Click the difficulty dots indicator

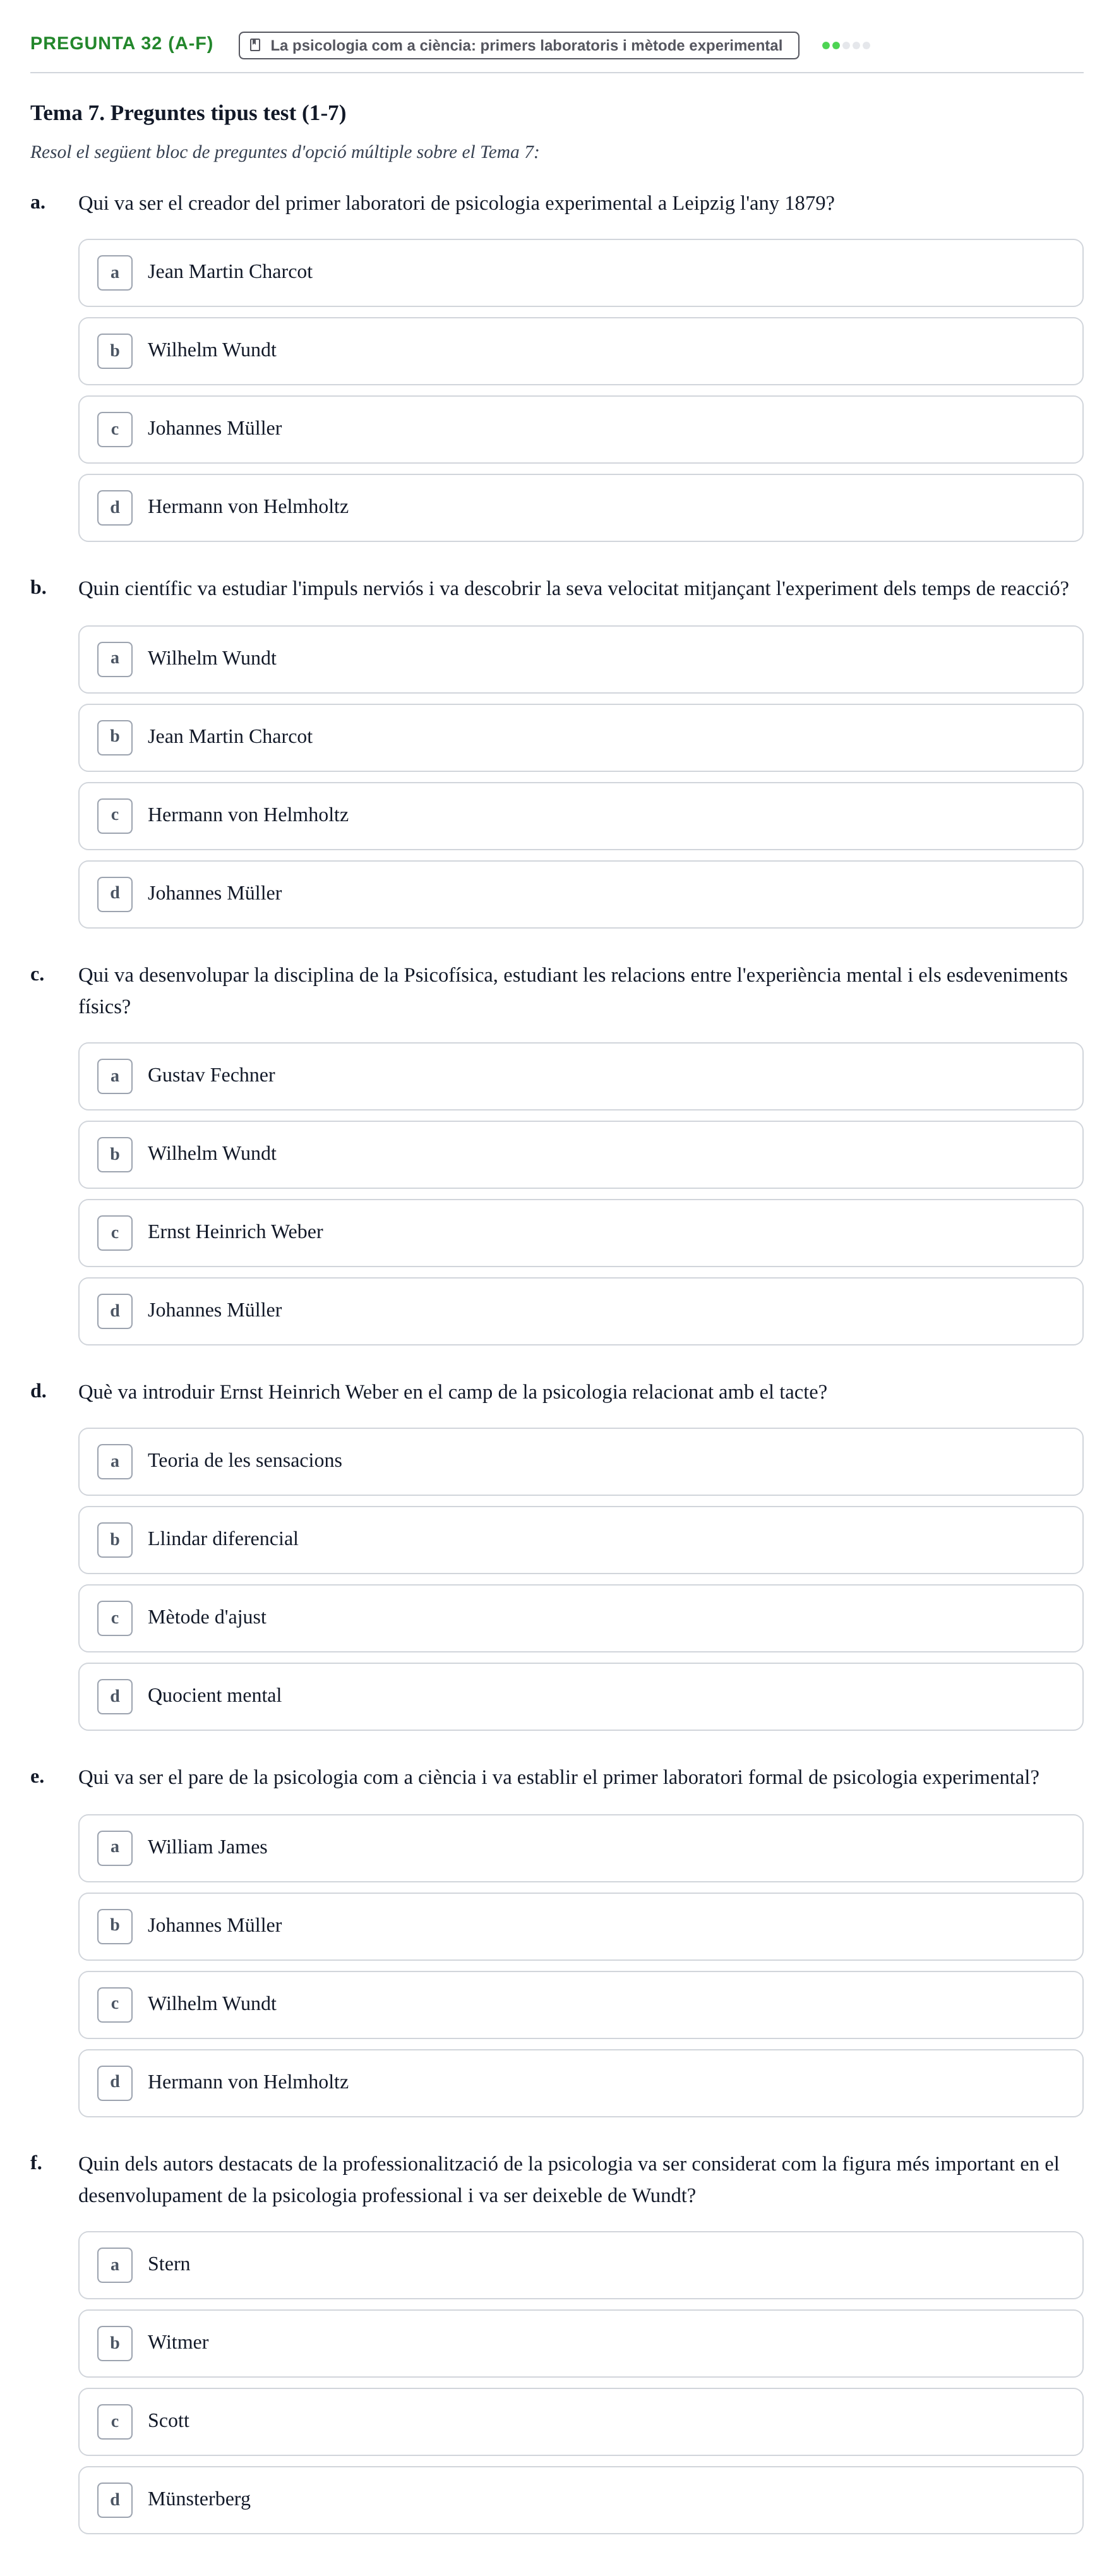846,45
